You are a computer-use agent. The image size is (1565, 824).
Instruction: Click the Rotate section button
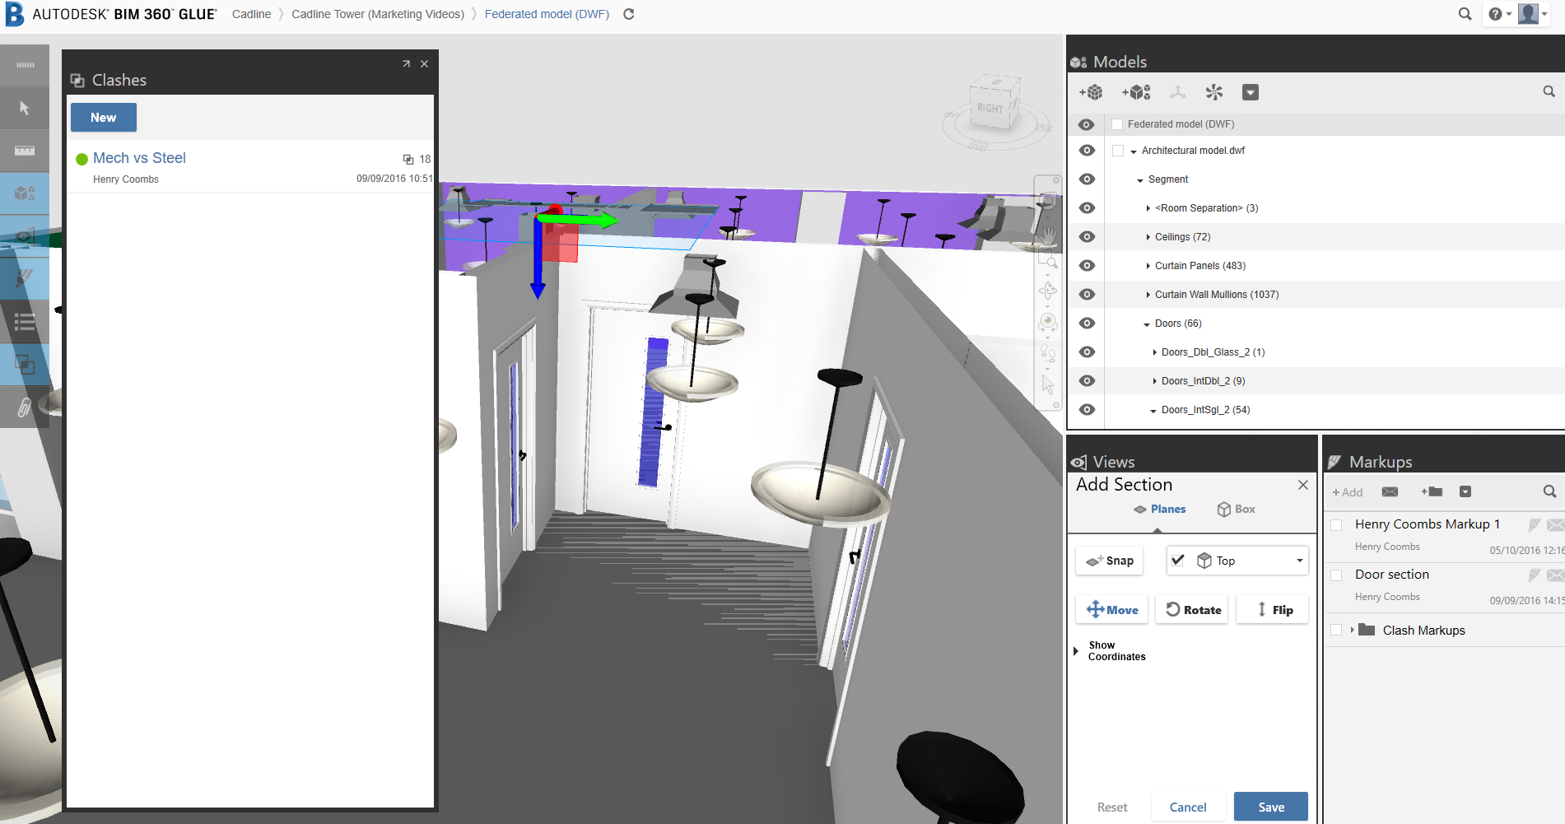(1192, 610)
